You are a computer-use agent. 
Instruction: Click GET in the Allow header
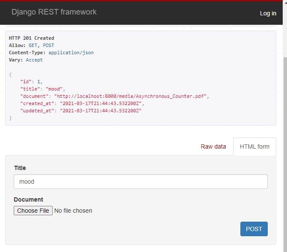(x=33, y=45)
